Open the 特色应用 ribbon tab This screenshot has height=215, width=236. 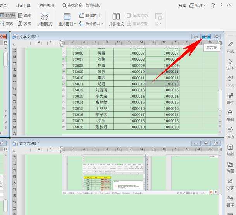pos(47,6)
